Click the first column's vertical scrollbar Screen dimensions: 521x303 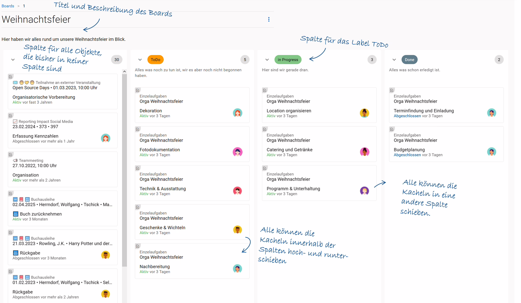click(x=125, y=168)
